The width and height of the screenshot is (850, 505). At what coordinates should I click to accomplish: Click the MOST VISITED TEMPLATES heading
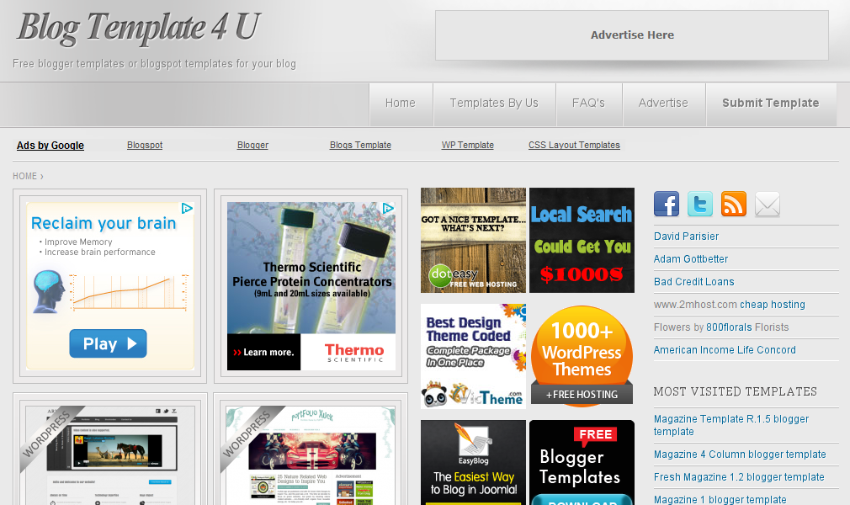tap(735, 391)
